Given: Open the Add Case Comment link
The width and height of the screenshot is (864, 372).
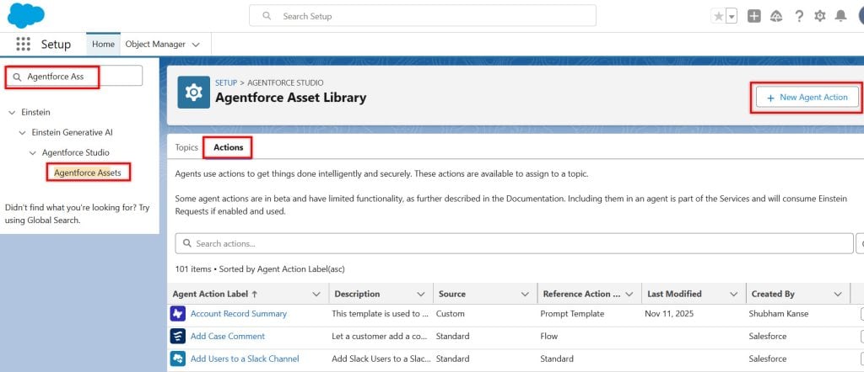Looking at the screenshot, I should click(228, 337).
